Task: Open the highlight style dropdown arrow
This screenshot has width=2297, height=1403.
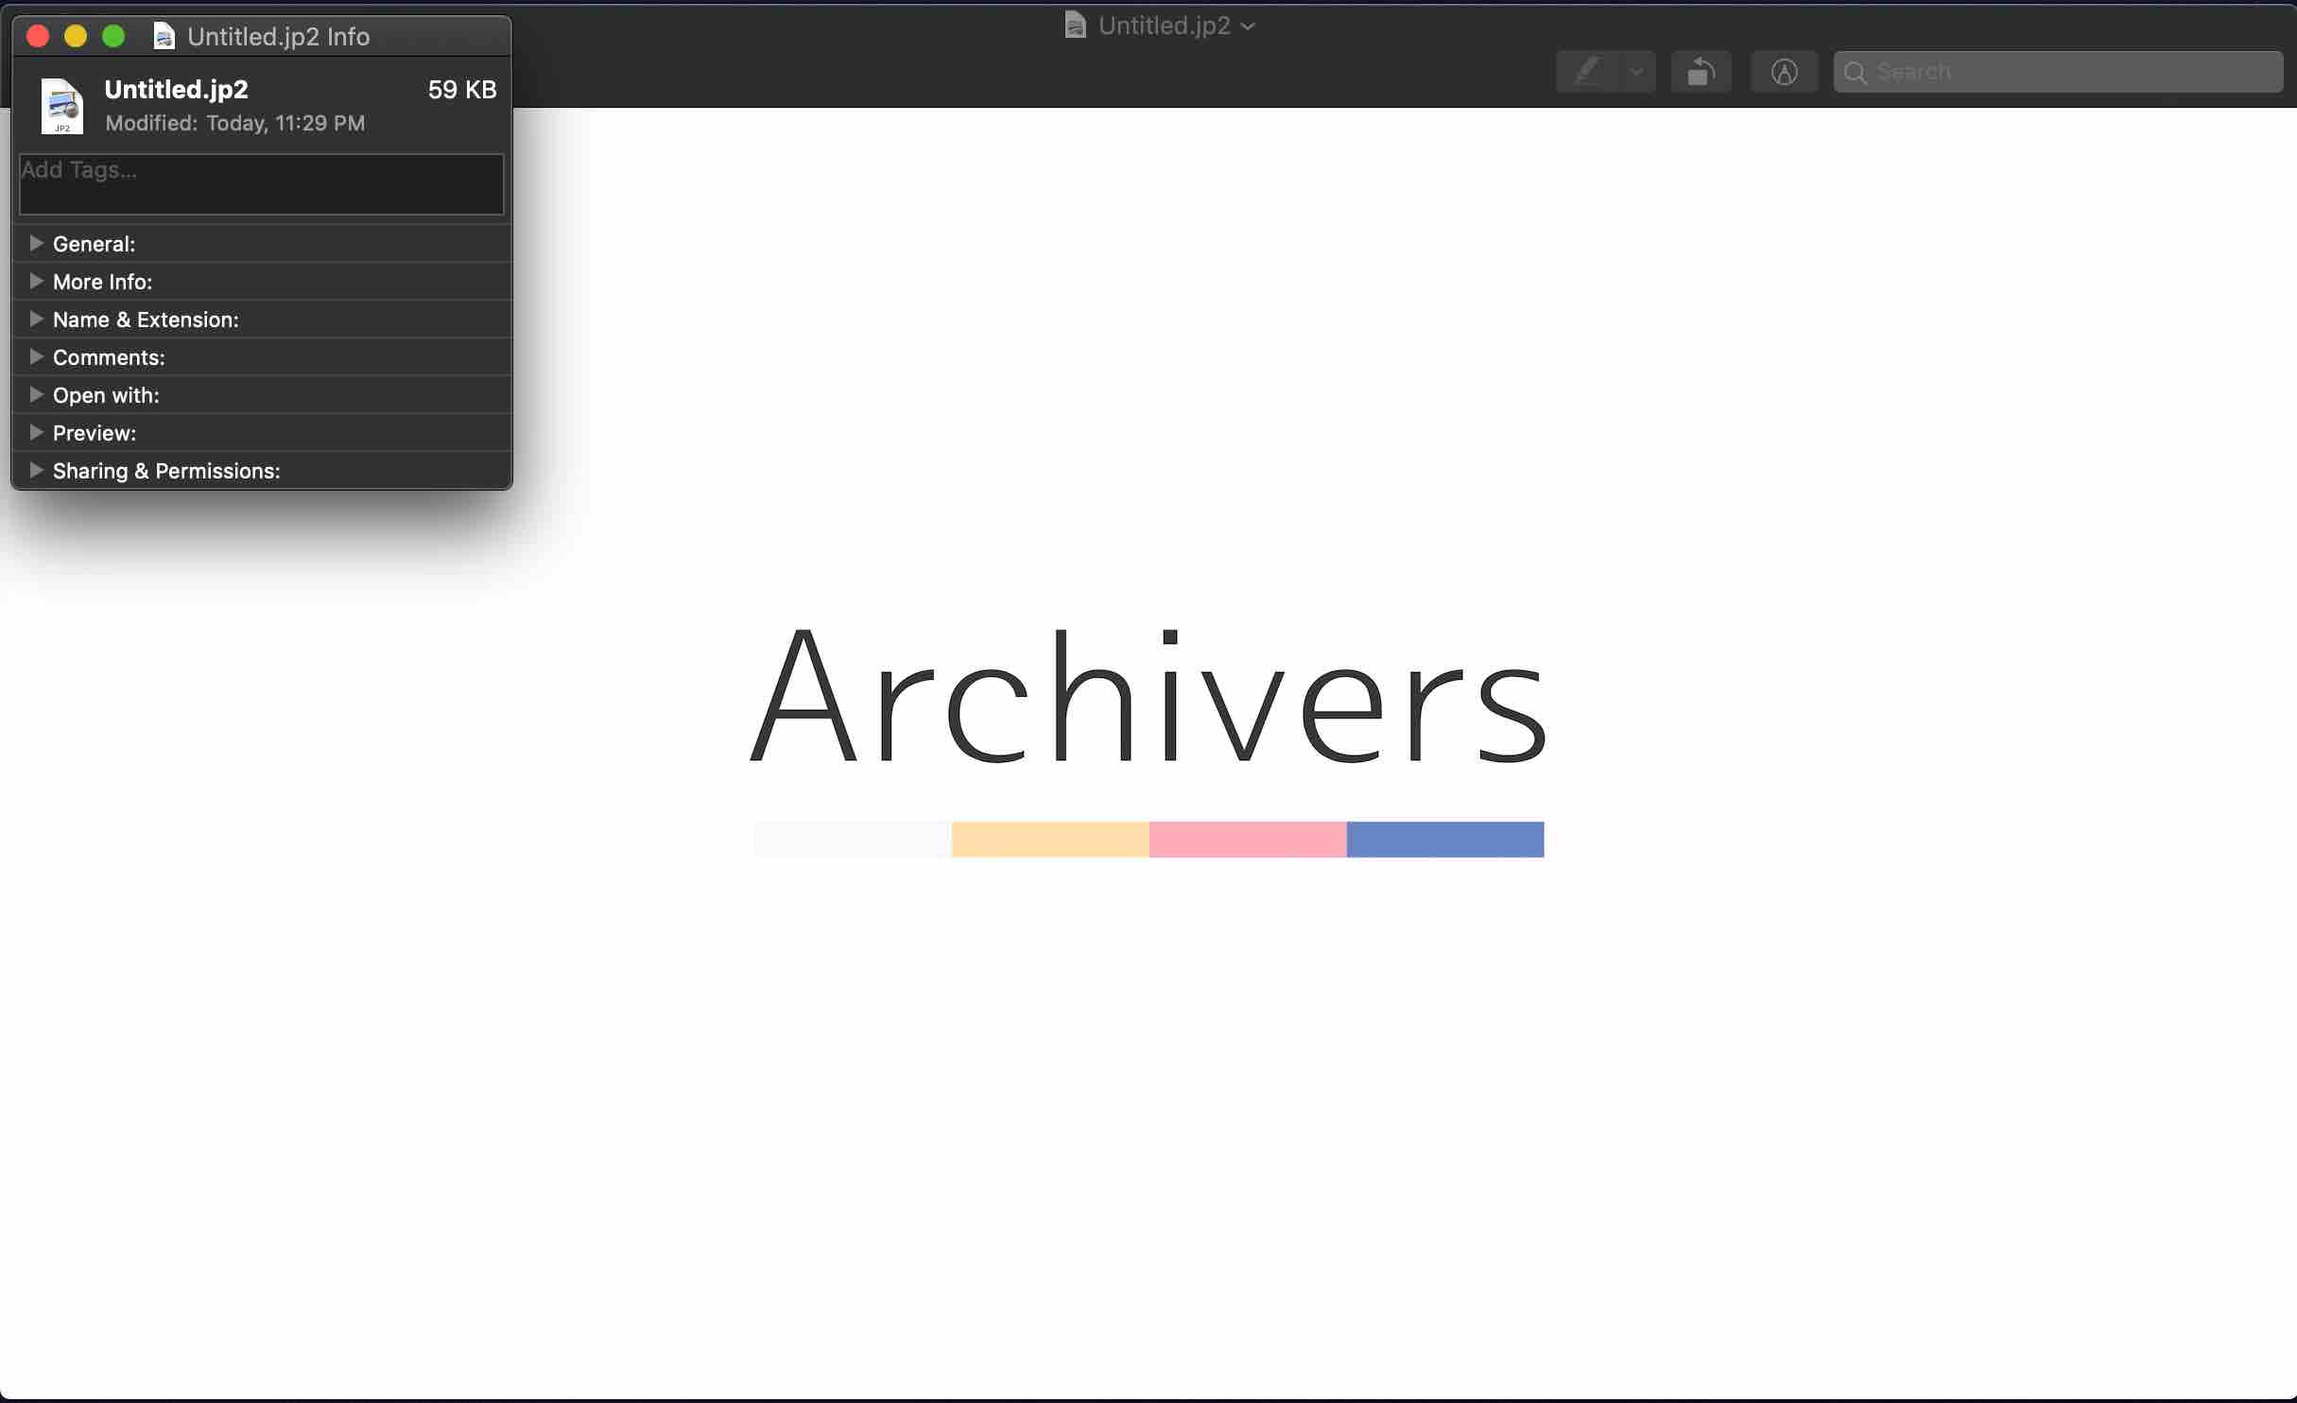Action: 1636,72
